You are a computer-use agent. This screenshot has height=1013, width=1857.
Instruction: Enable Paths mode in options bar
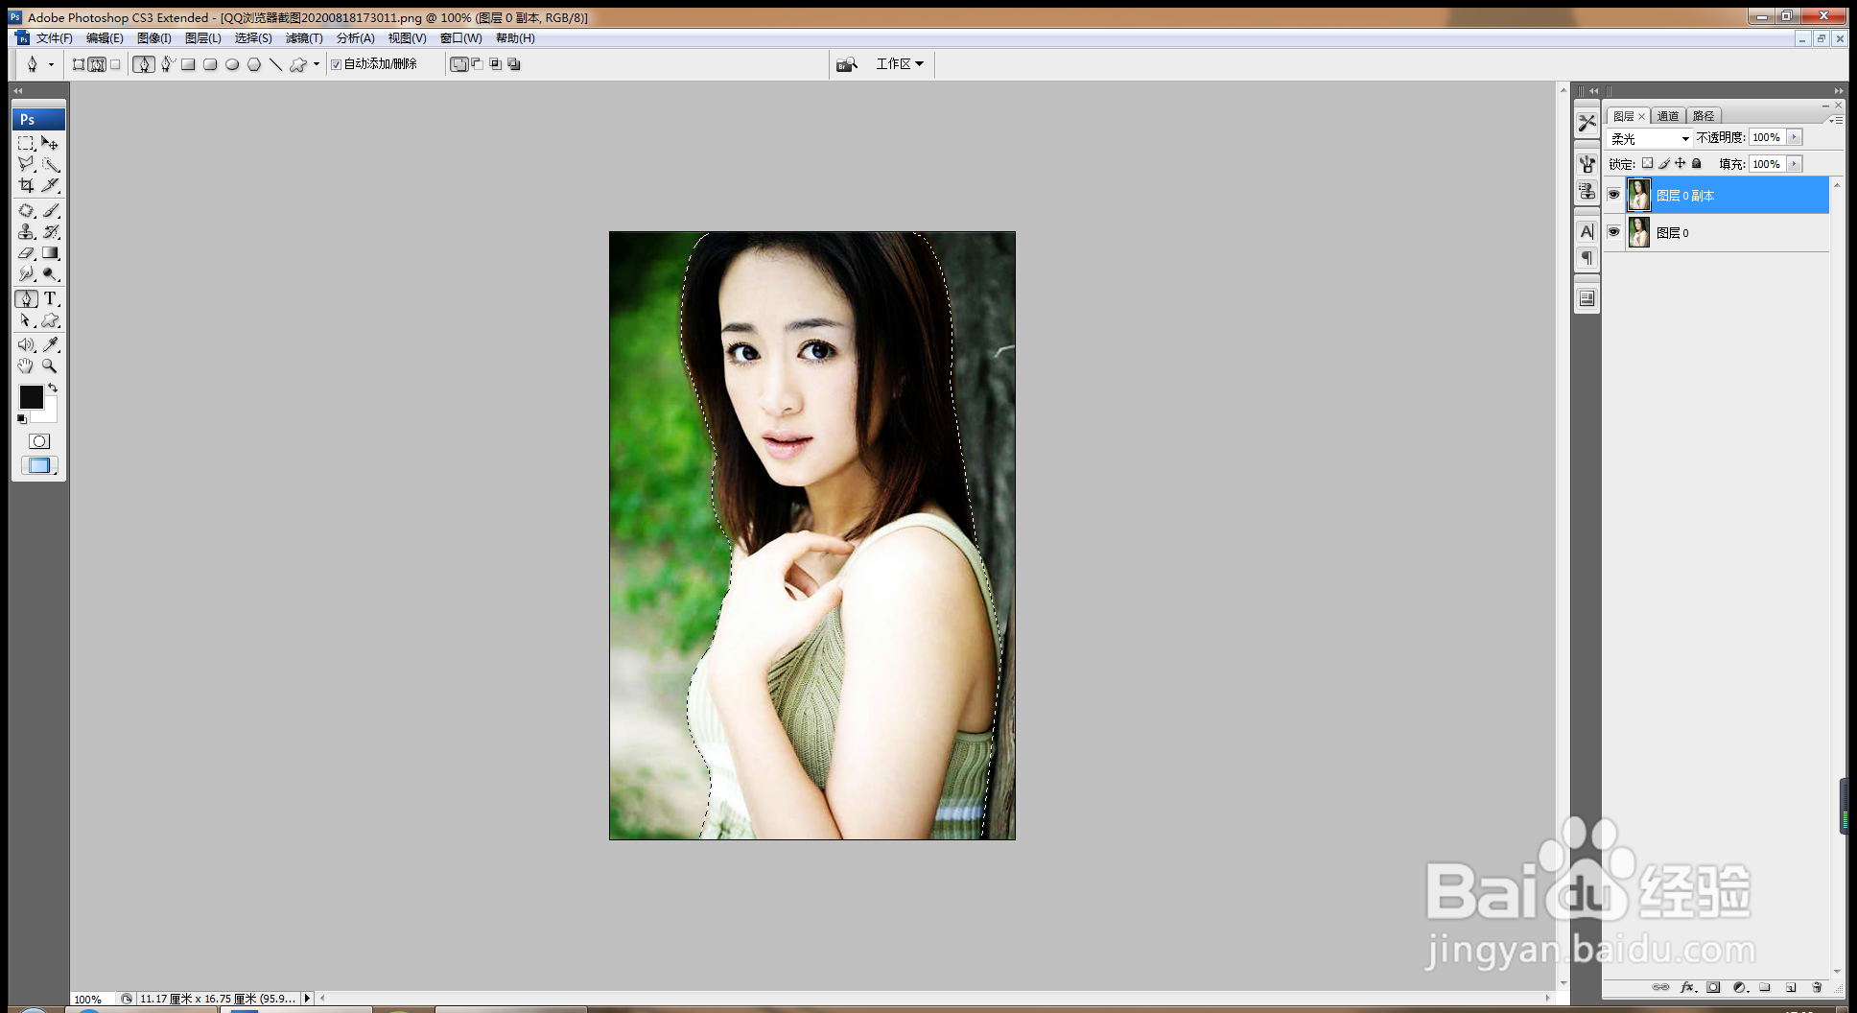[x=97, y=64]
